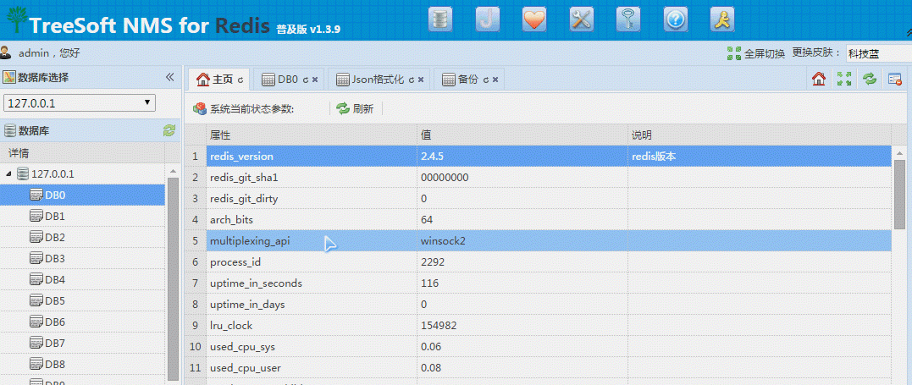Open the wrench and screwdriver settings icon

coord(581,19)
